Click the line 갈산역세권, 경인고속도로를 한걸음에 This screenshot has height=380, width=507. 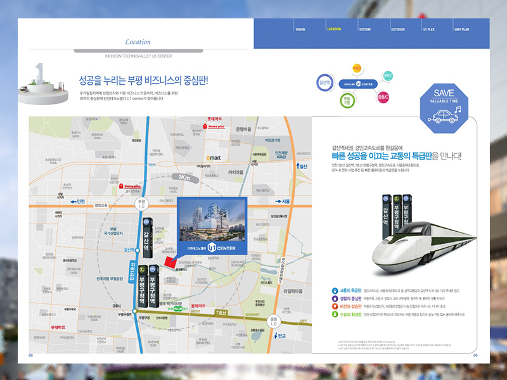[x=367, y=148]
